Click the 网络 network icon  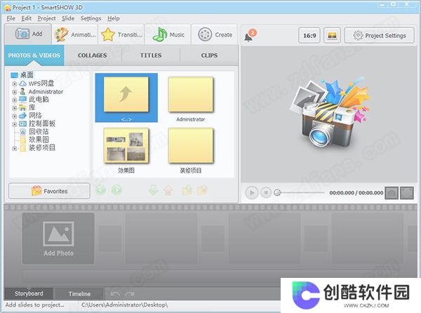point(23,115)
